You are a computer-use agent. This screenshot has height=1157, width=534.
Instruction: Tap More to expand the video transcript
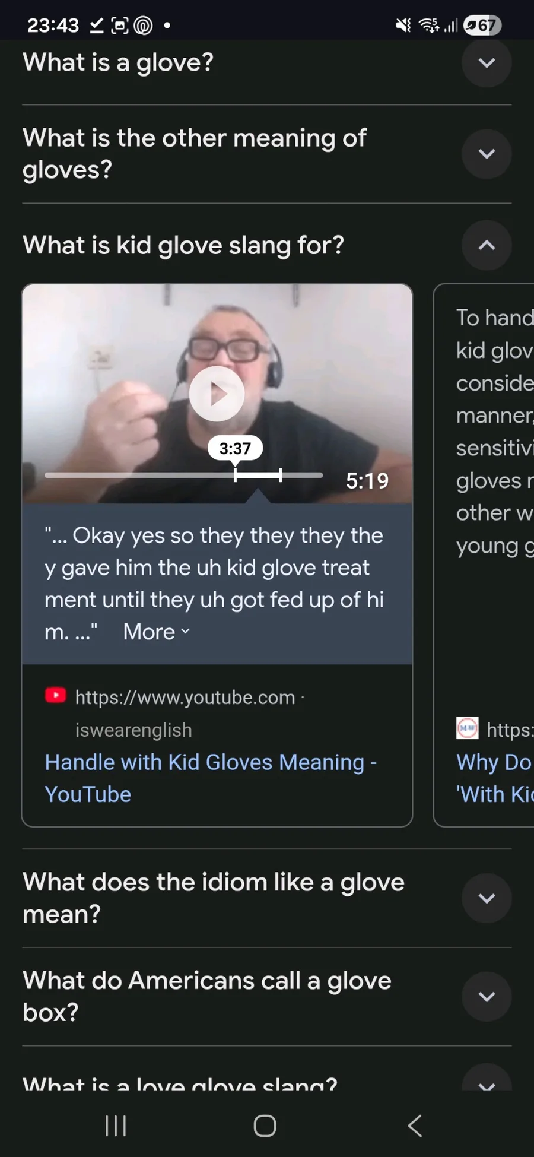(156, 632)
